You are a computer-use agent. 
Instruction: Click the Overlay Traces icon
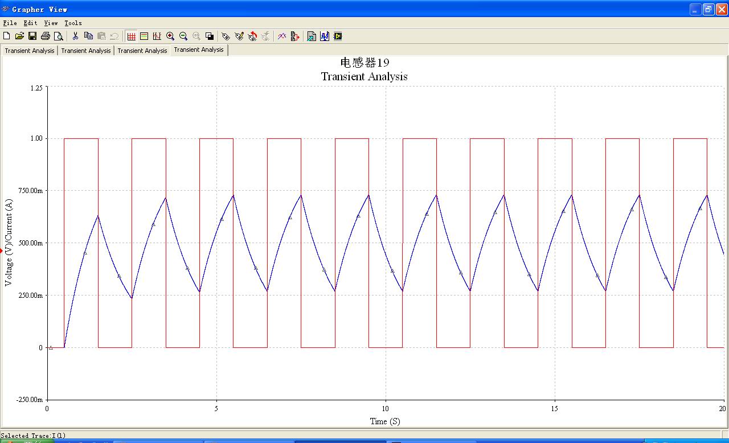click(x=282, y=36)
